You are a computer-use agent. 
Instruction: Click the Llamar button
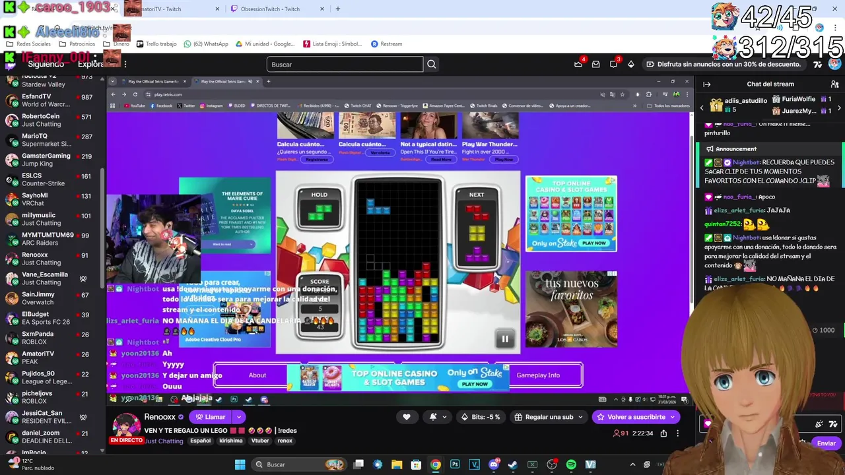coord(211,417)
